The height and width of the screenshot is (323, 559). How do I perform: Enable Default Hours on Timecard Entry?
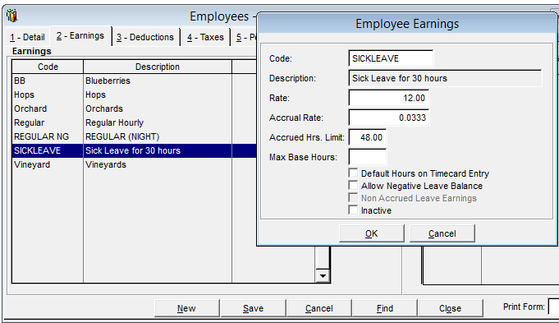(353, 173)
